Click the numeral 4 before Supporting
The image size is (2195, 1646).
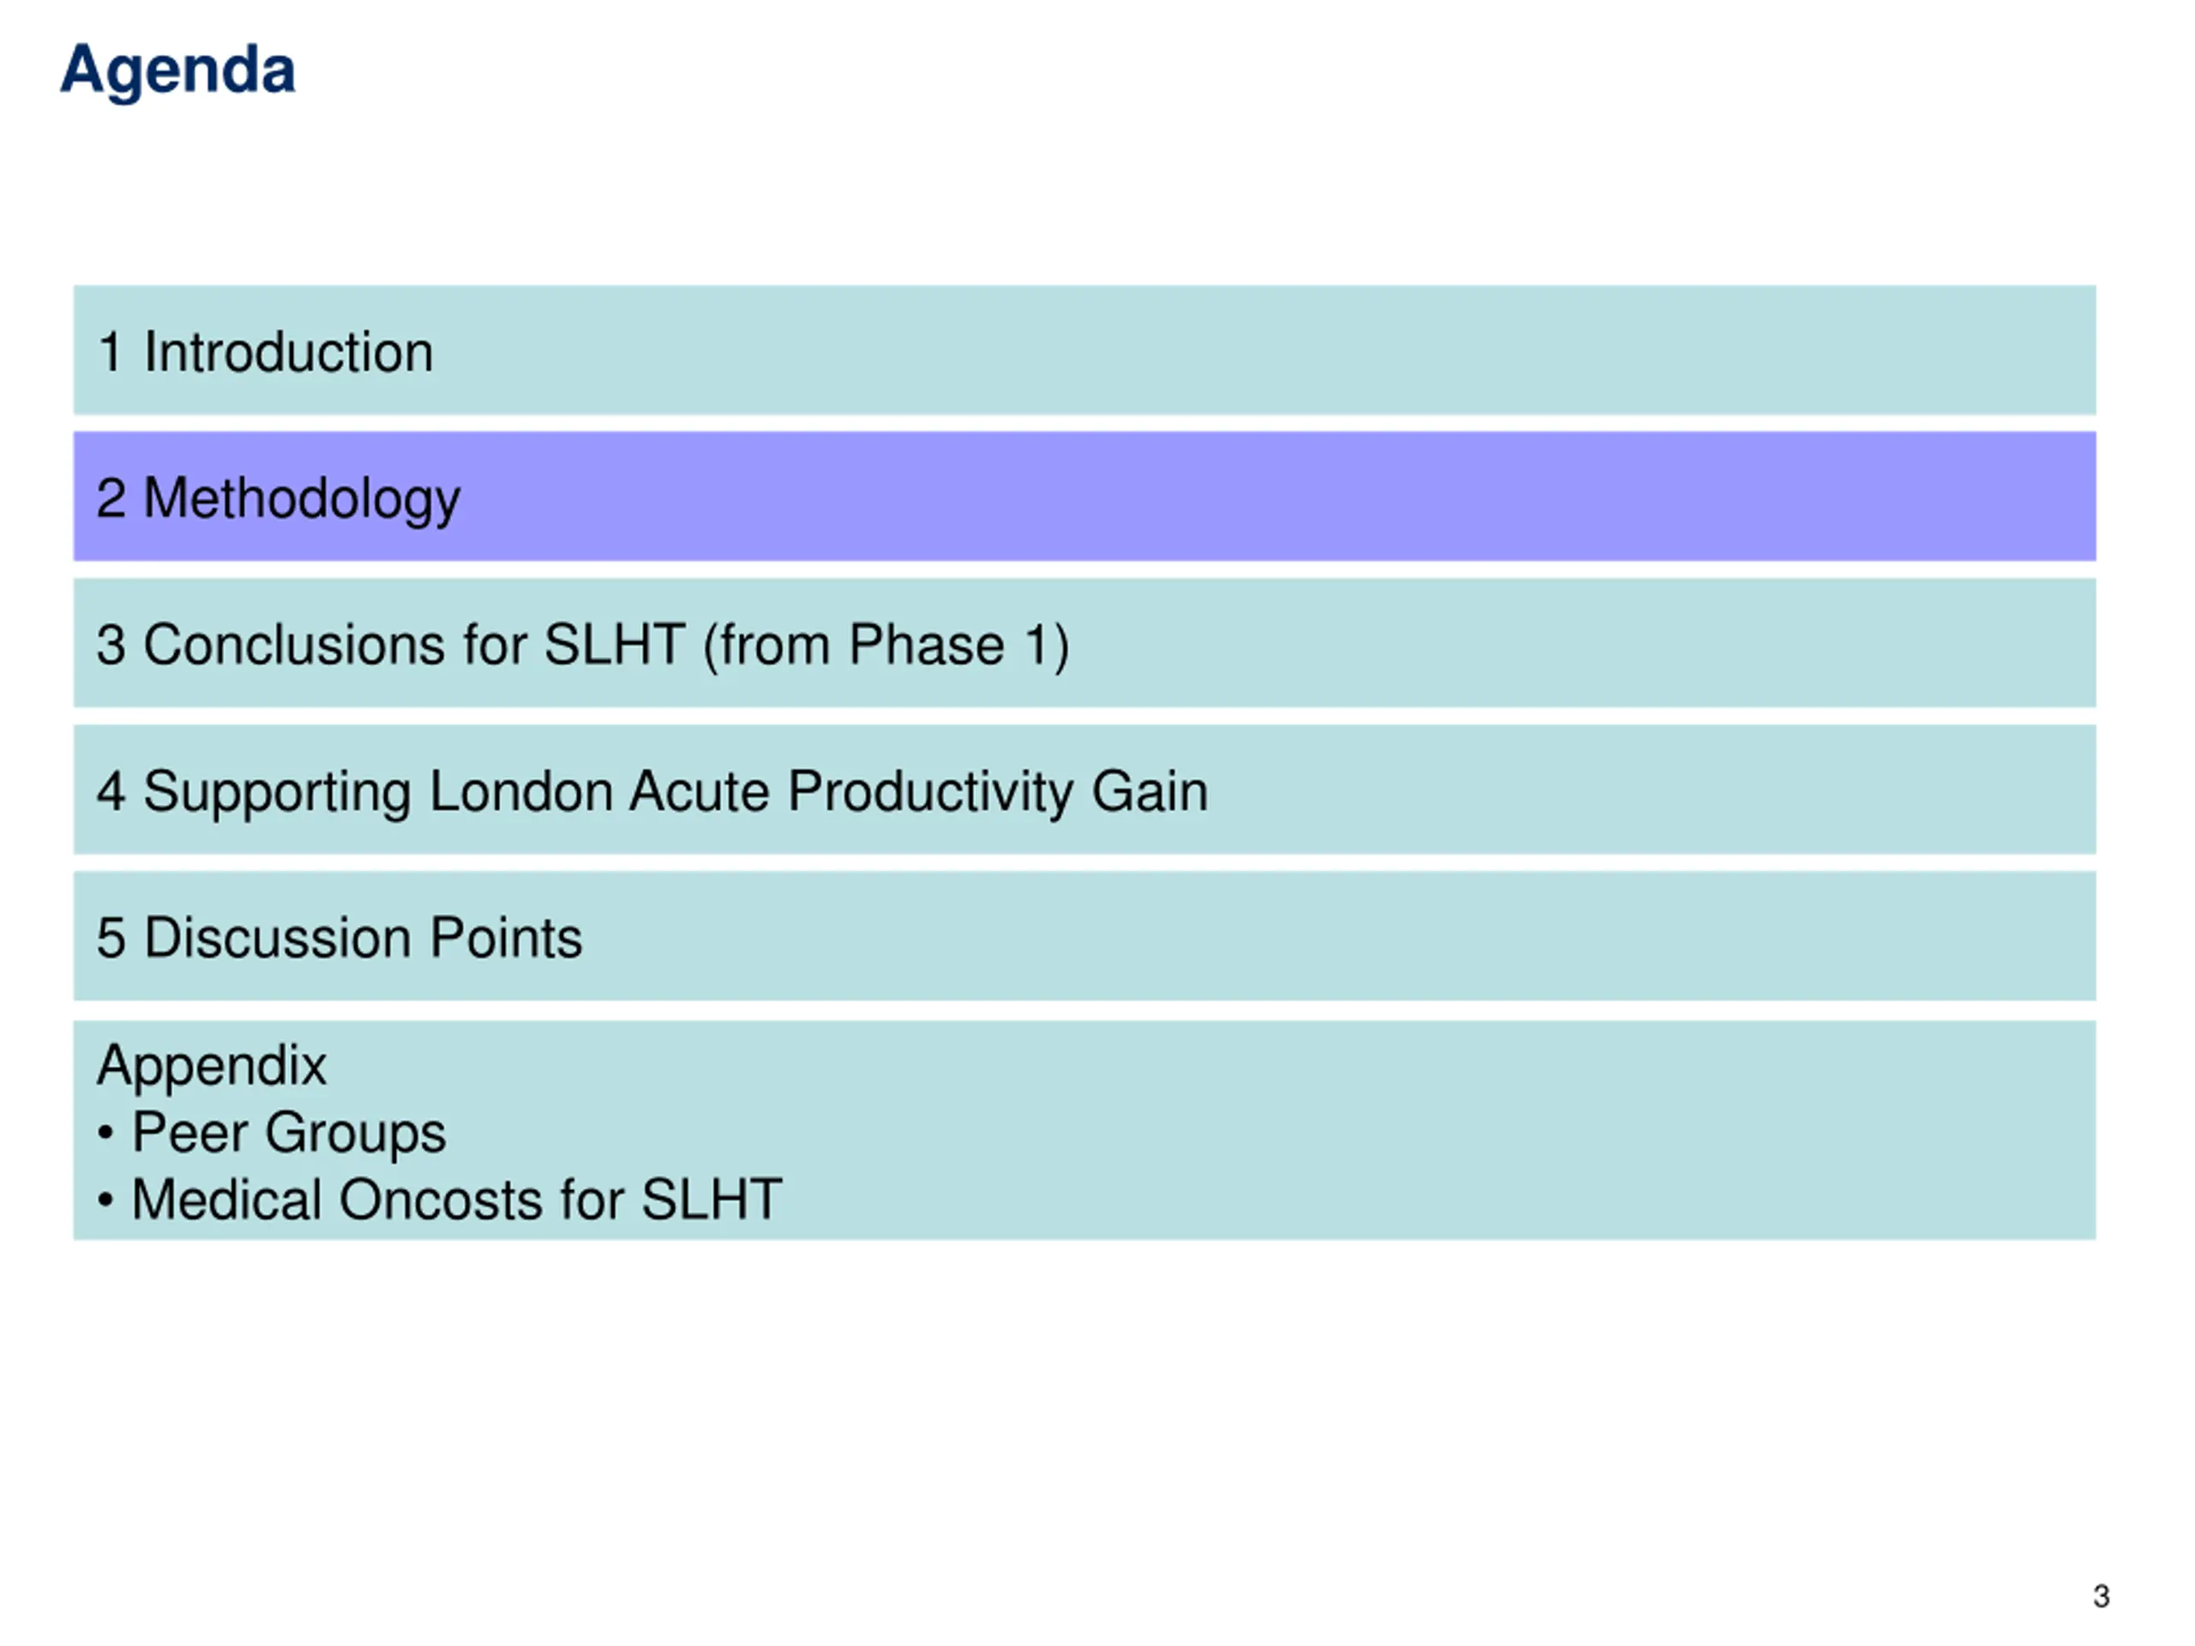tap(111, 792)
